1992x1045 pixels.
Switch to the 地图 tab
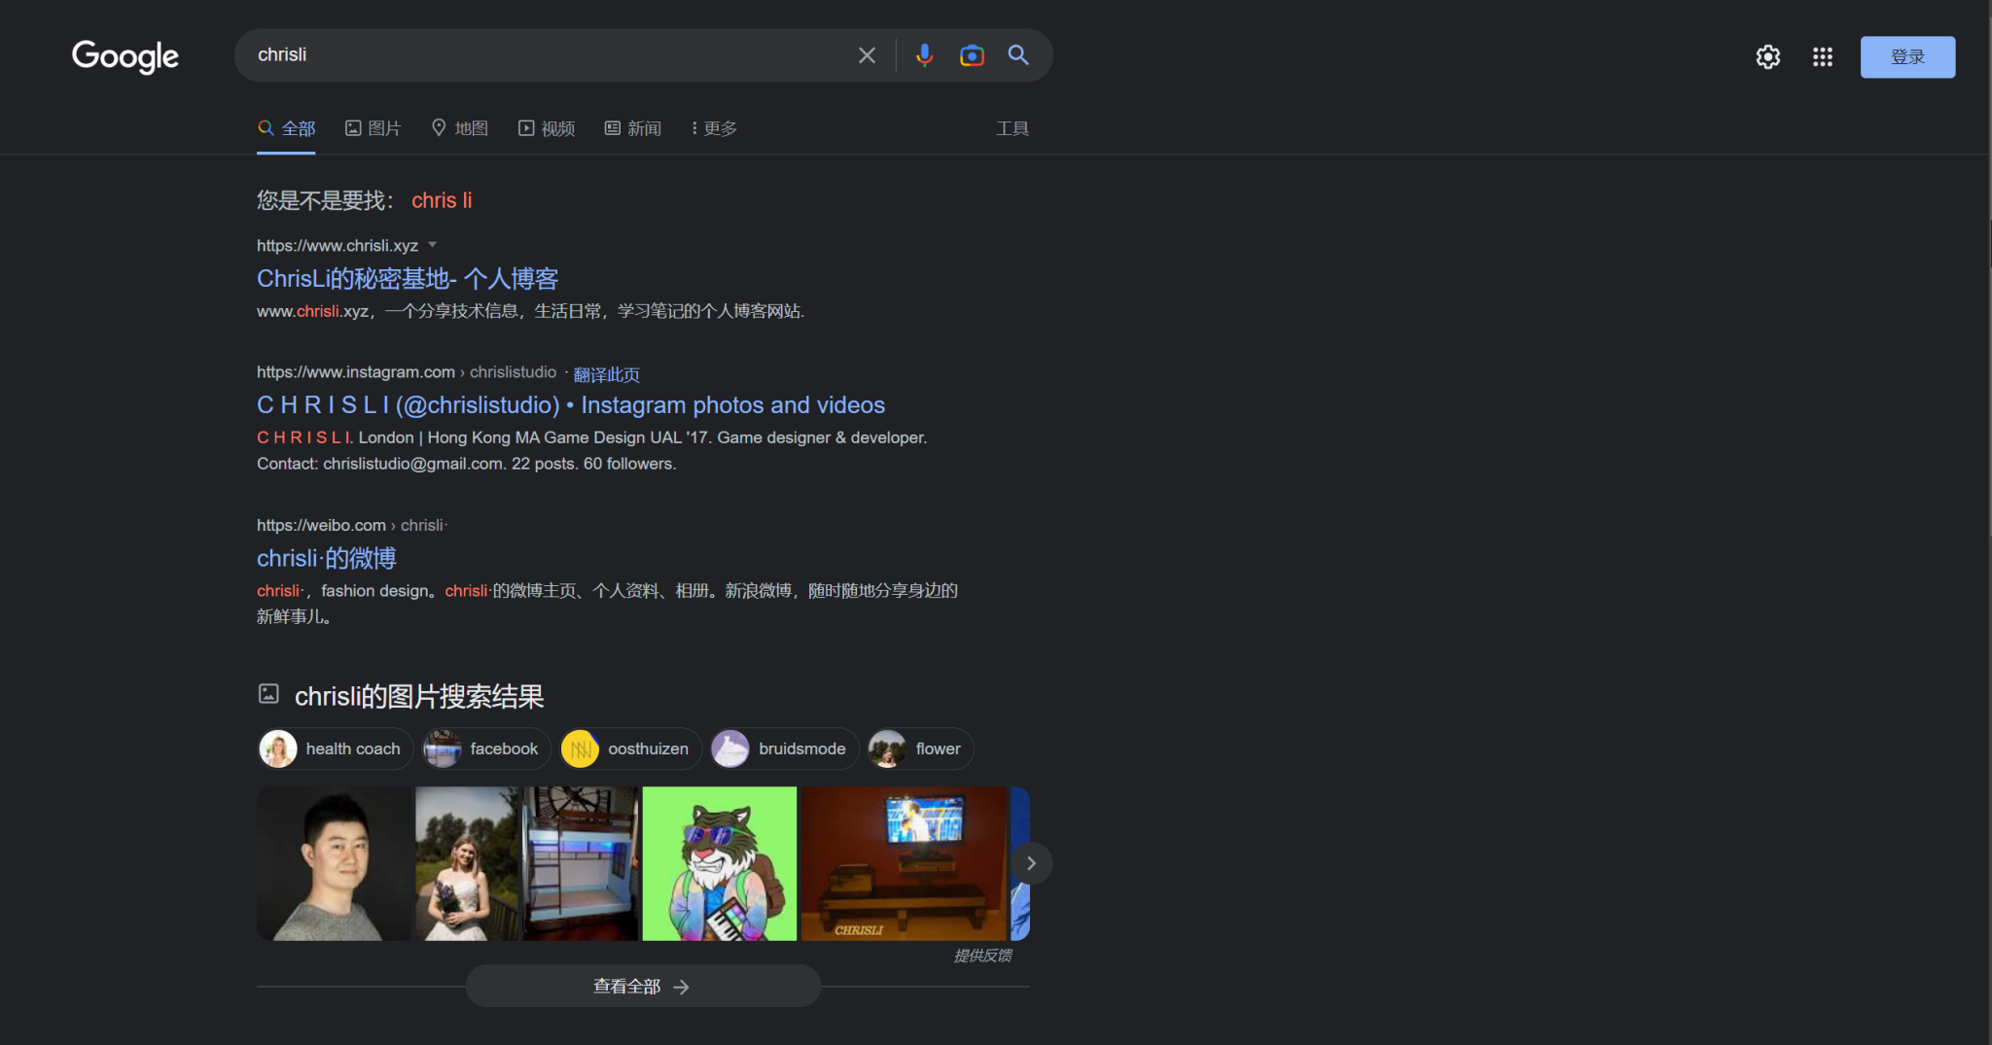point(460,128)
